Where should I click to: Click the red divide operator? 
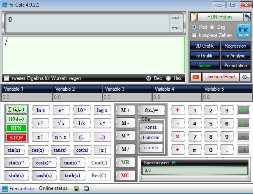(178, 150)
